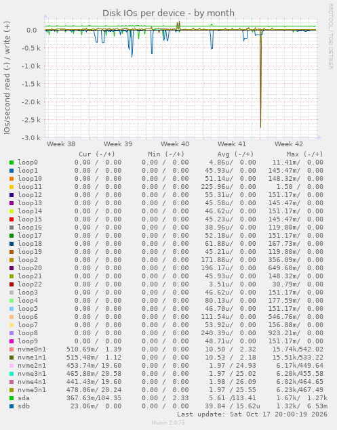Click the 'Week 38' x-axis label
337x430 pixels.
click(61, 144)
